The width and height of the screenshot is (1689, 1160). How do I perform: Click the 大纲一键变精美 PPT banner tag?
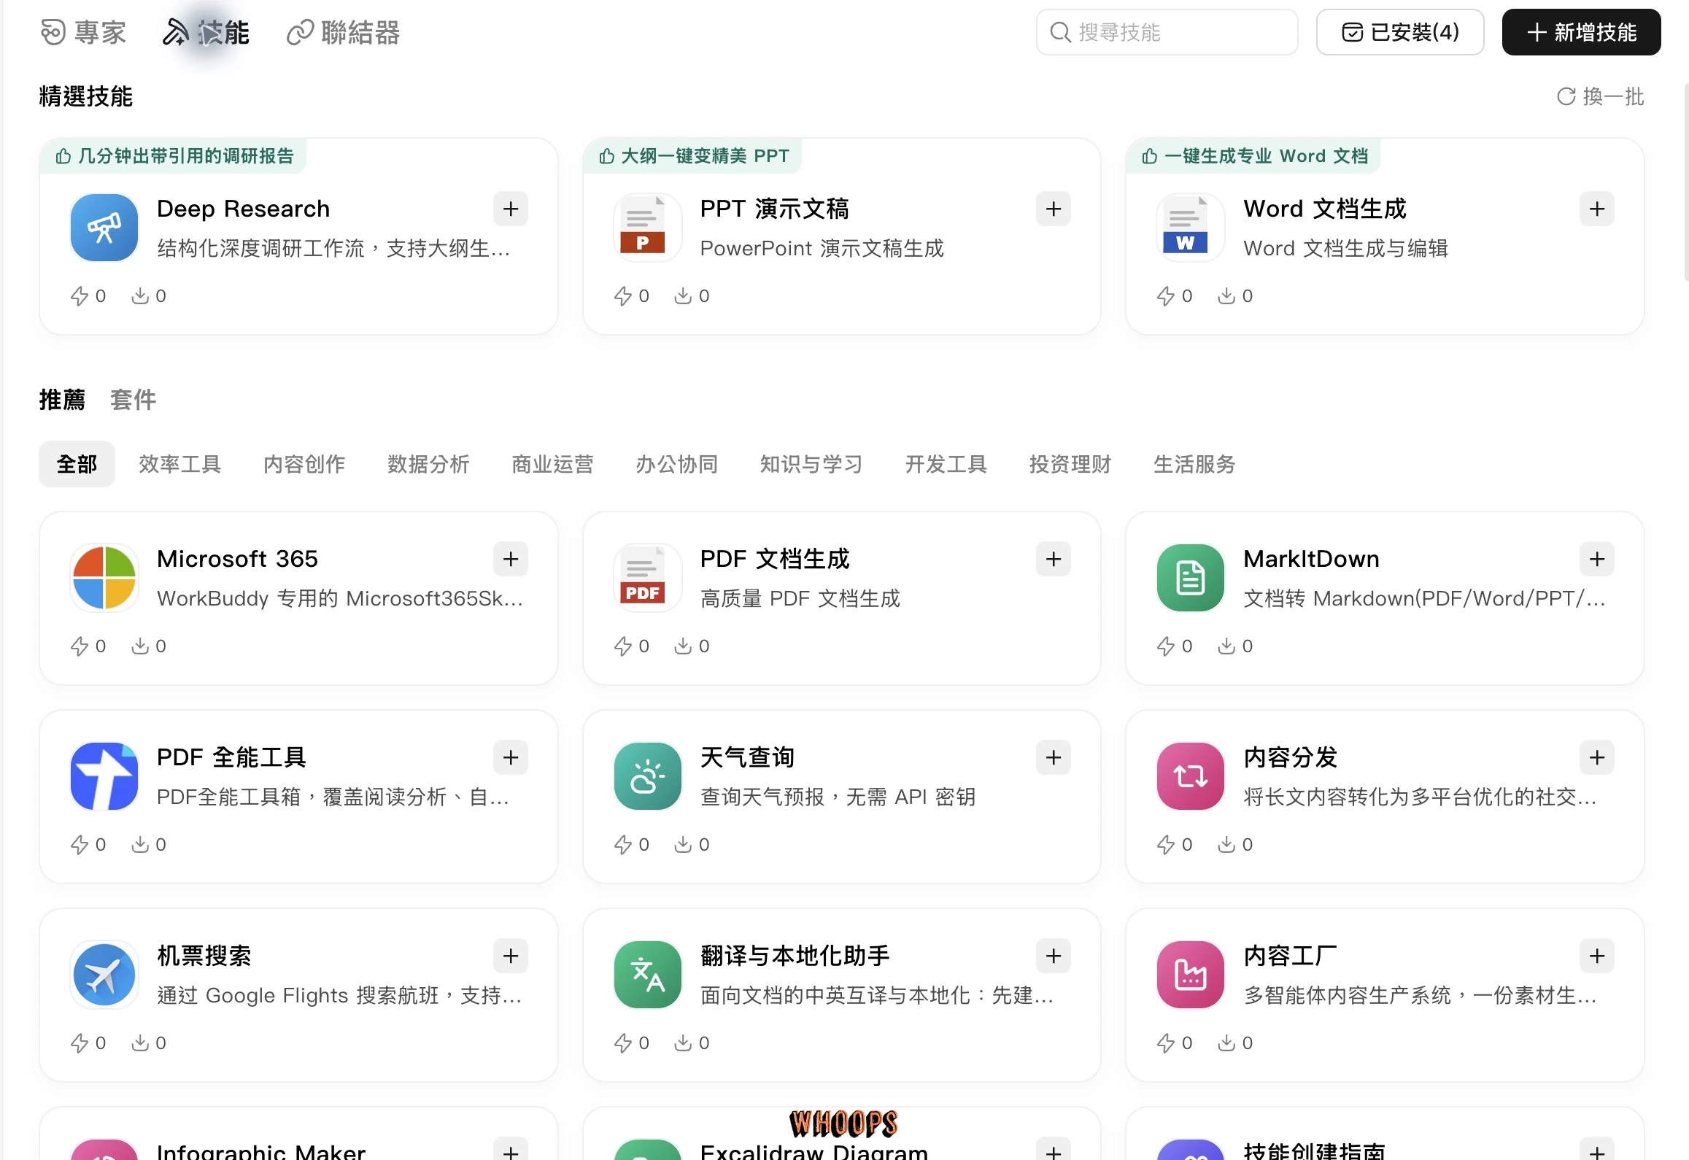coord(693,156)
